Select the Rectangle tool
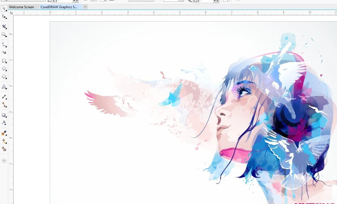 (x=4, y=61)
